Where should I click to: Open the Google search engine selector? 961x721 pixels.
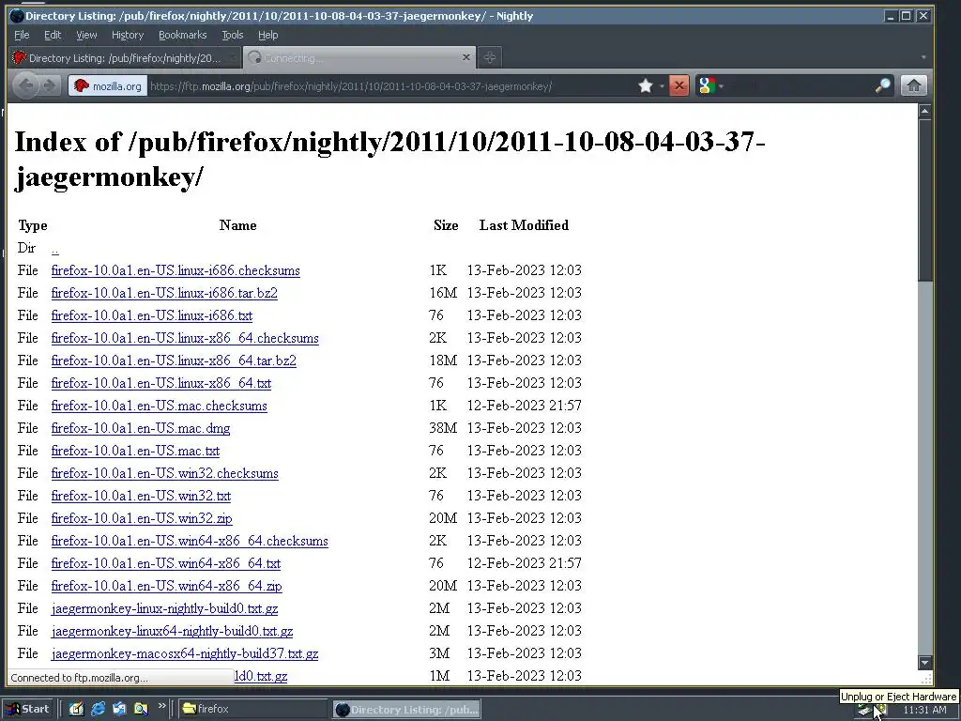pyautogui.click(x=711, y=85)
